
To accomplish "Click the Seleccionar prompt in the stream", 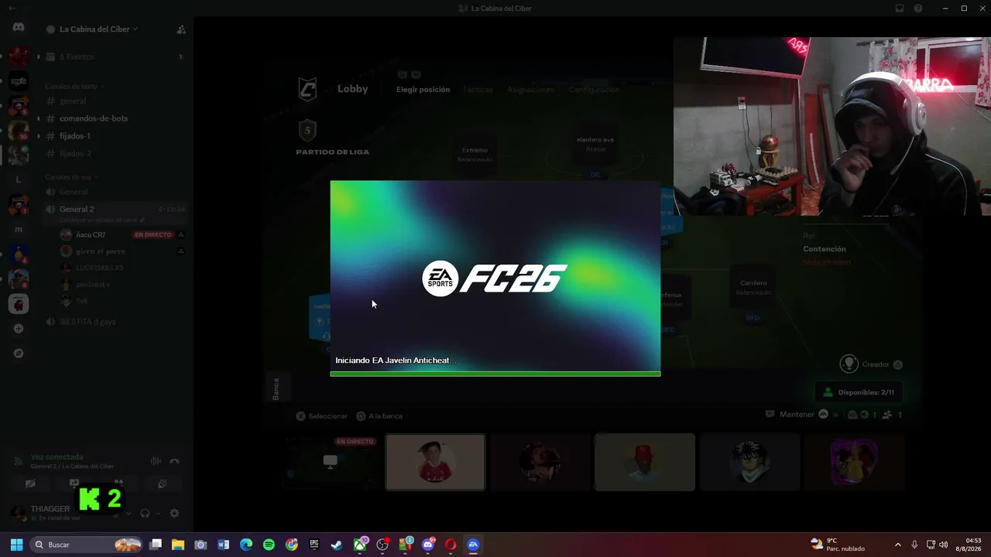I will (322, 416).
